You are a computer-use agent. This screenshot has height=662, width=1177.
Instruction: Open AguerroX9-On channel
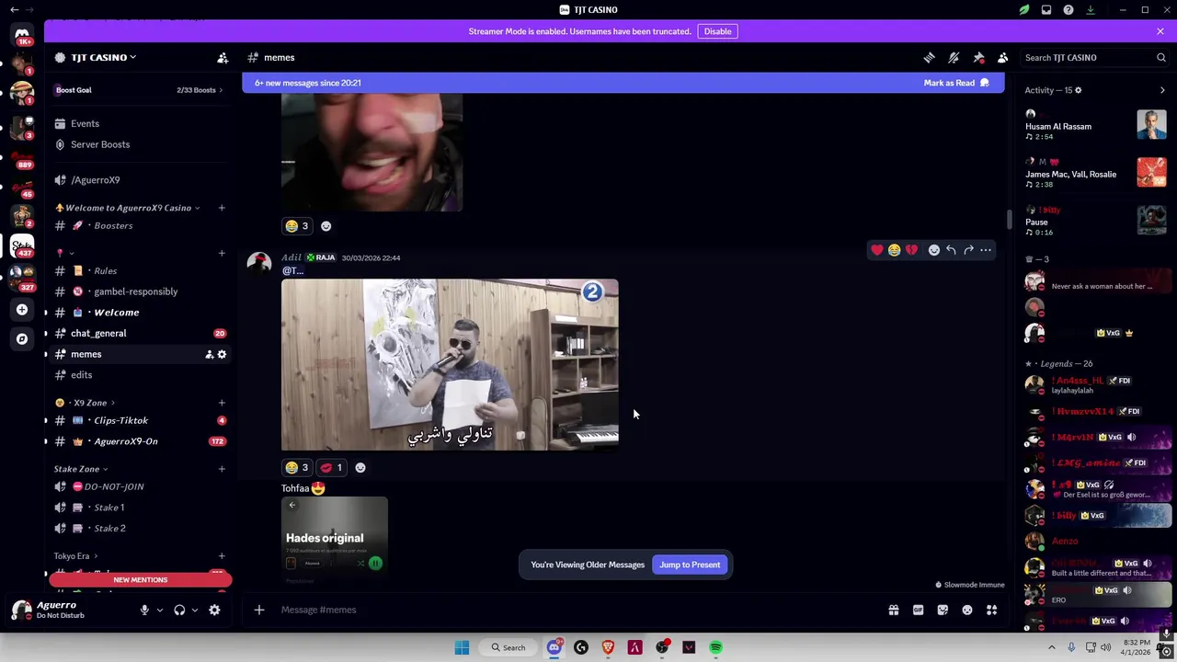138,441
